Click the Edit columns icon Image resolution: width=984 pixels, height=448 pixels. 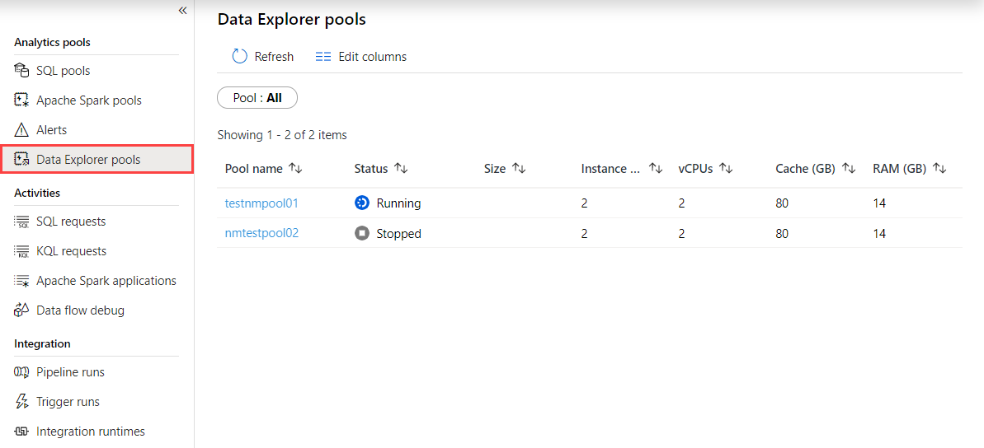323,56
